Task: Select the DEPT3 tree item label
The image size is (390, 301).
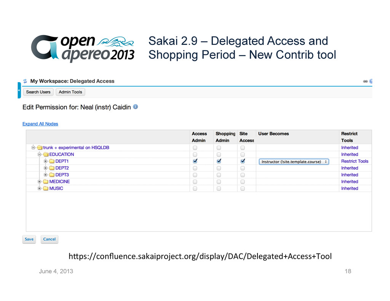Action: click(x=62, y=175)
